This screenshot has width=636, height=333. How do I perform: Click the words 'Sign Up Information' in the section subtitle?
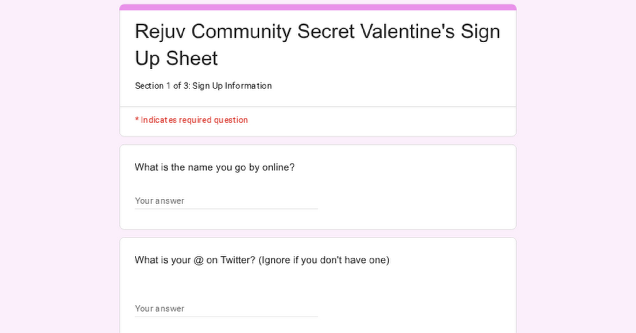(232, 86)
